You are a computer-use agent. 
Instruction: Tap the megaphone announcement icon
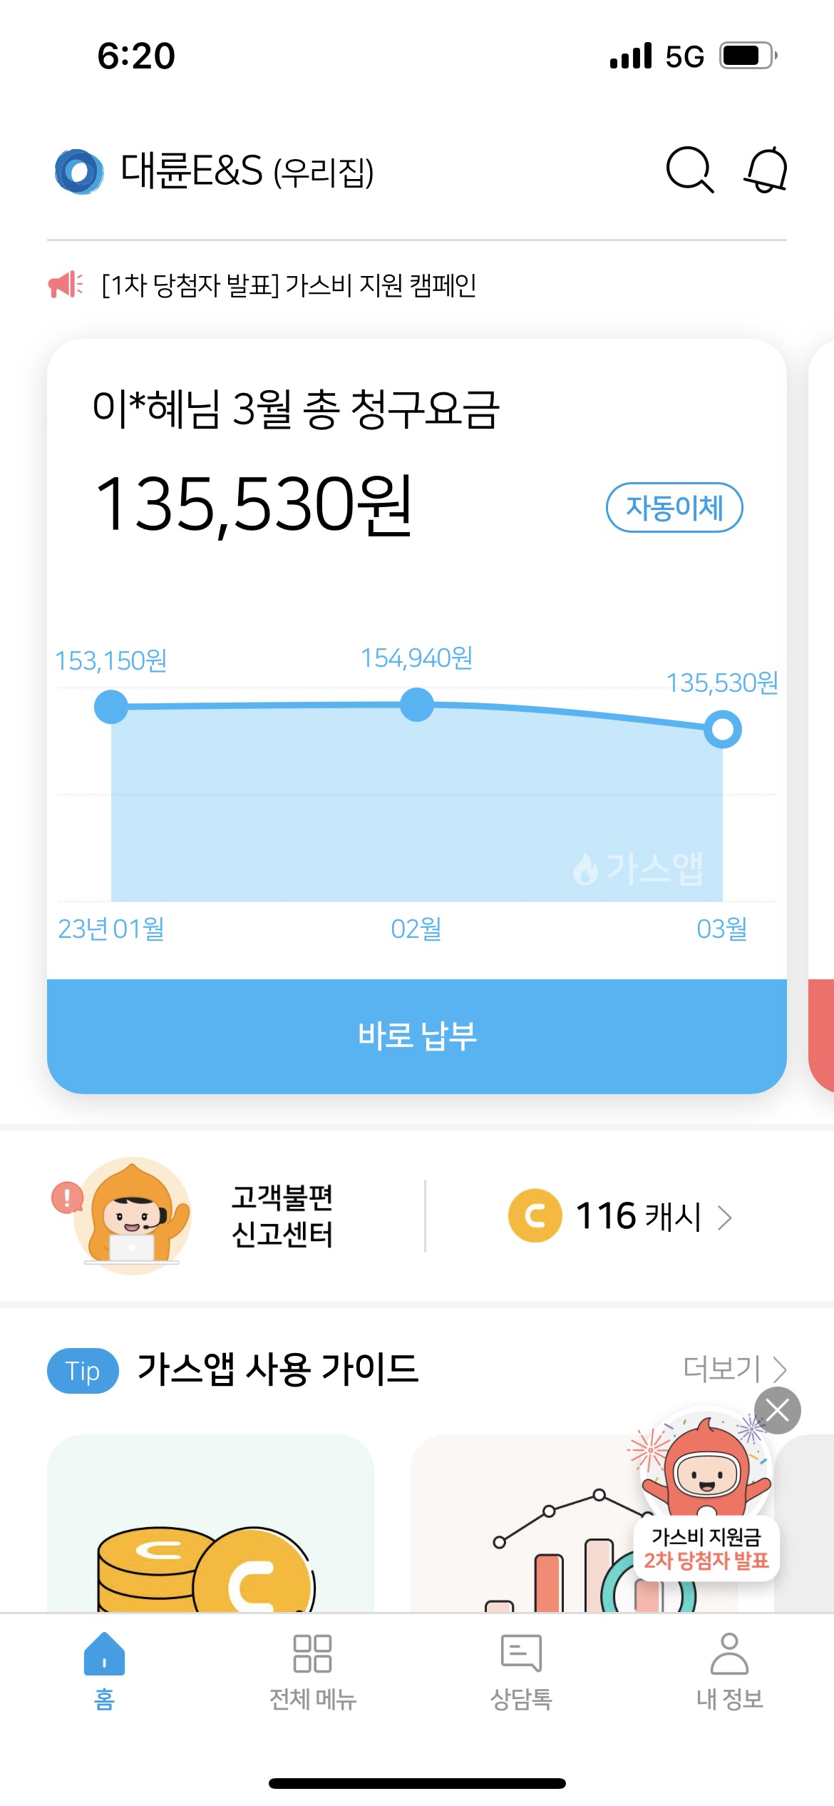[x=66, y=285]
